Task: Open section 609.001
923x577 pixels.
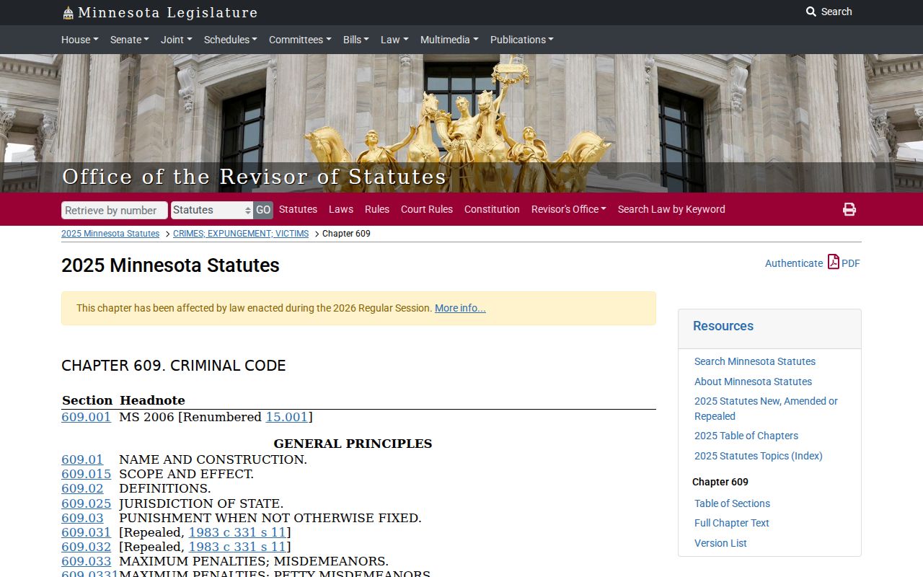Action: click(86, 417)
